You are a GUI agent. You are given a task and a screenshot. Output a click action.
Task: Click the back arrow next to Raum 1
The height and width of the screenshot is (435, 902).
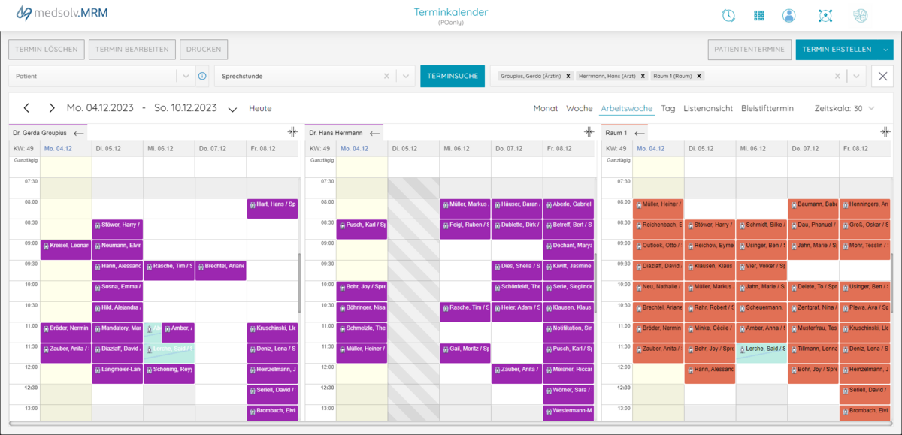tap(640, 133)
